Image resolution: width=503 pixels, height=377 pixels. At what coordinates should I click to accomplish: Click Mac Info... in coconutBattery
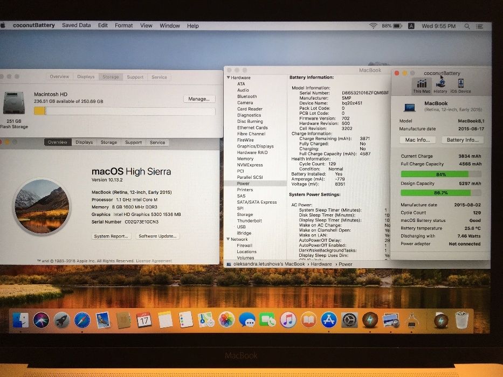(x=417, y=140)
